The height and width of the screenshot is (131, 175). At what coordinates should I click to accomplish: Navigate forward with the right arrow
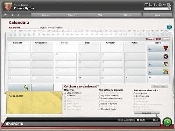click(x=18, y=15)
